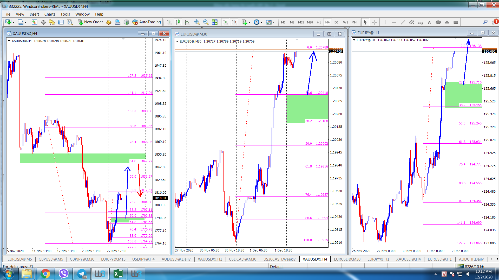
Task: Select the Crosshair tool
Action: click(x=374, y=22)
